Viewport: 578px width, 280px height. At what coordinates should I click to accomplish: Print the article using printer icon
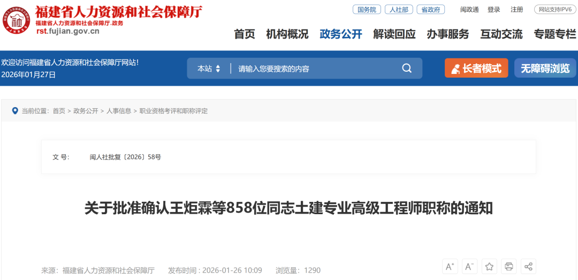(x=509, y=267)
